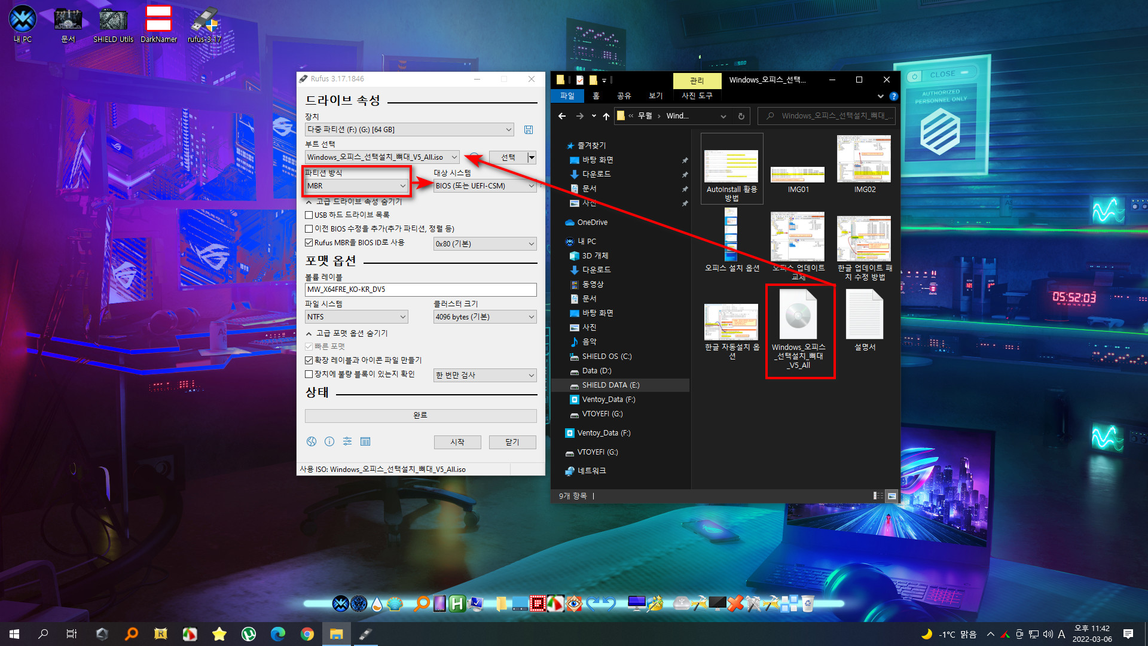
Task: Open Rufus log icon
Action: point(365,441)
